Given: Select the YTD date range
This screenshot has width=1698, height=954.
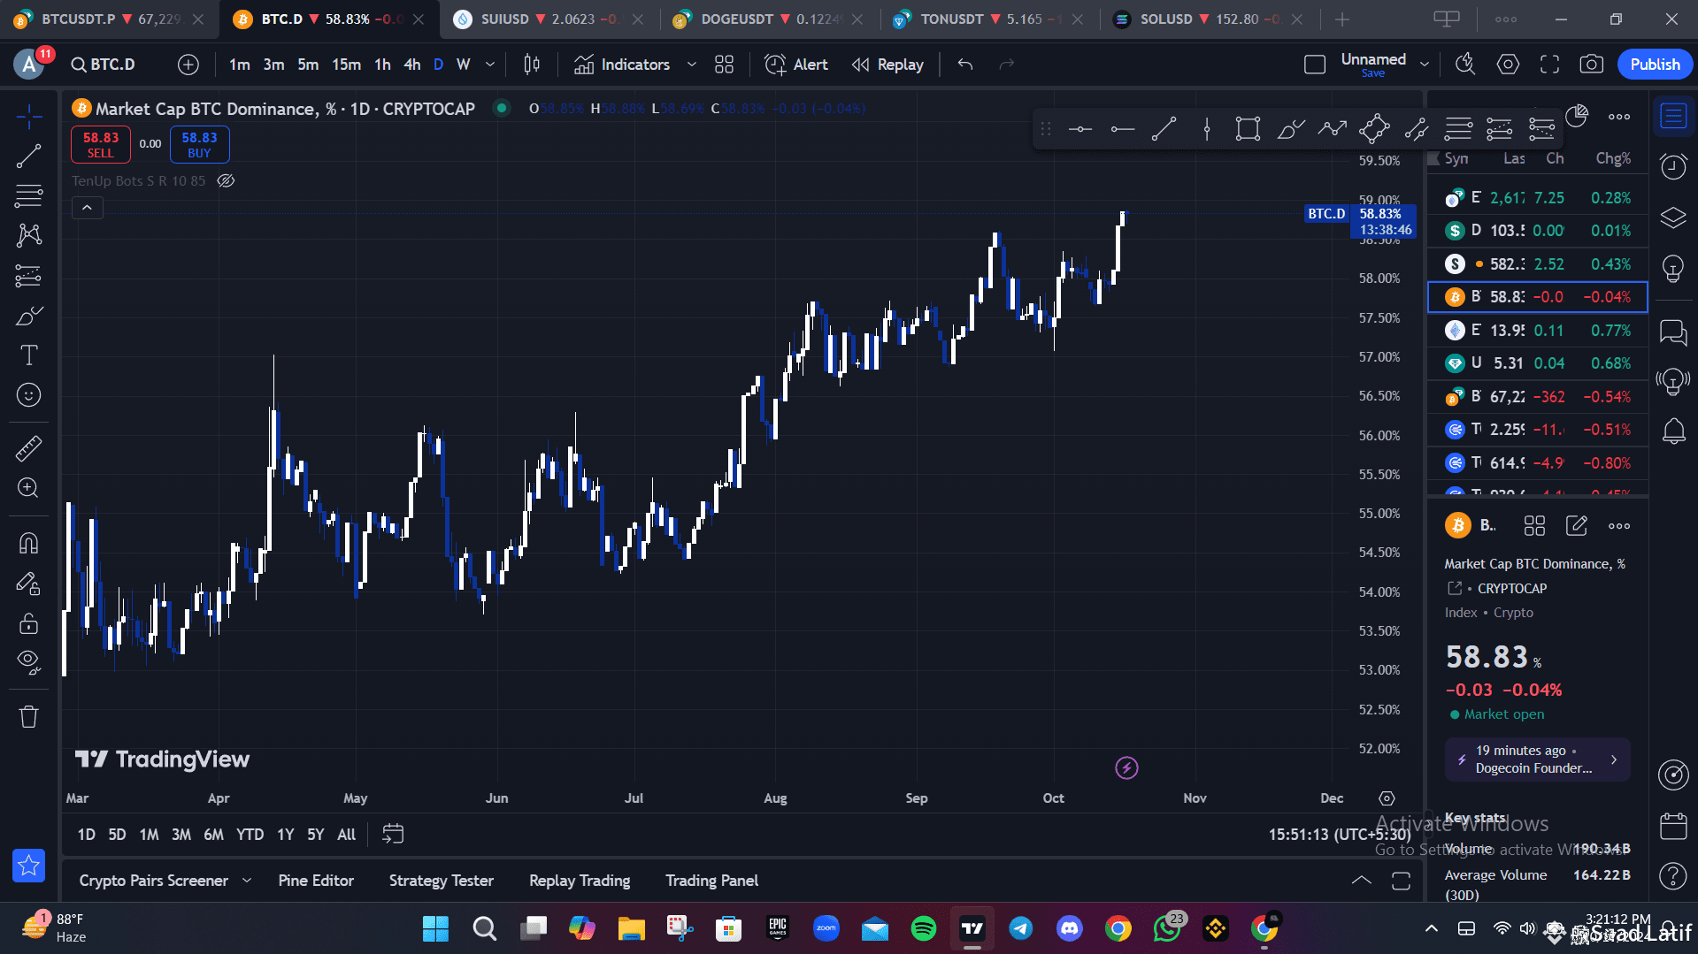Looking at the screenshot, I should pos(250,835).
